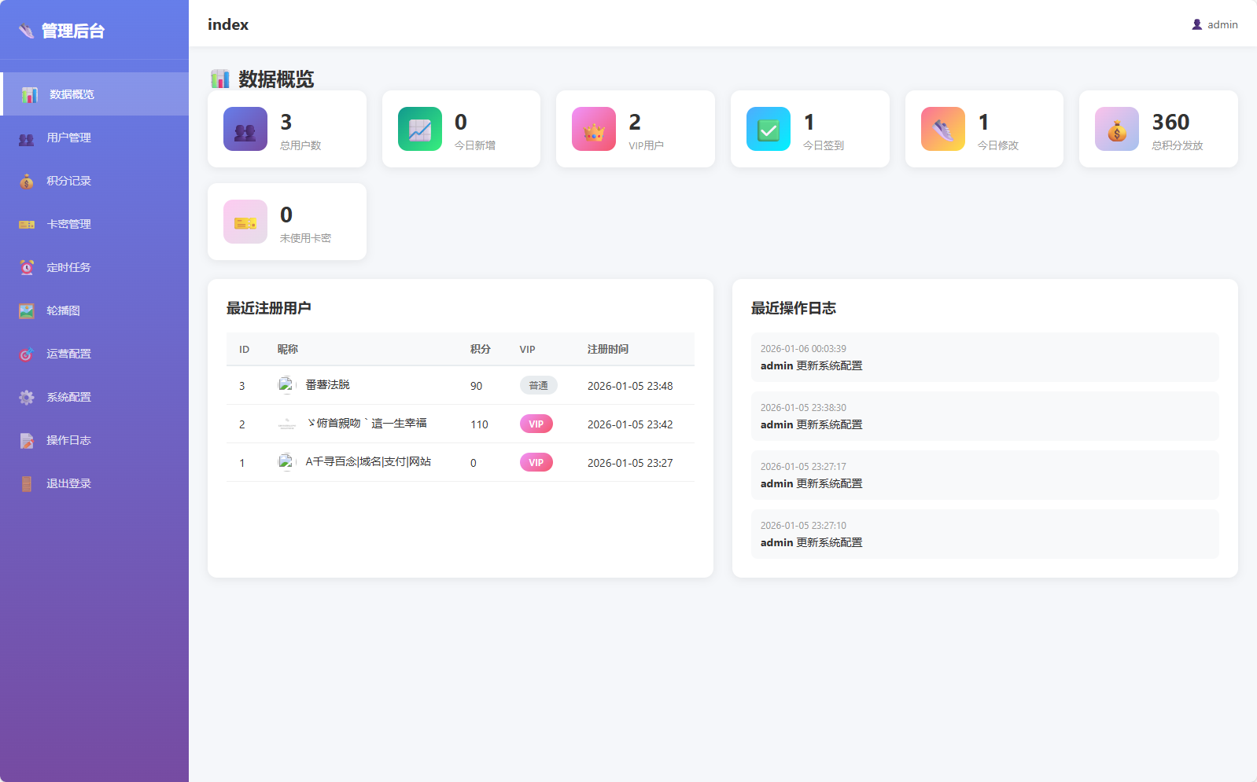Click the green chart icon on 今日新增 card
This screenshot has height=782, width=1257.
420,129
